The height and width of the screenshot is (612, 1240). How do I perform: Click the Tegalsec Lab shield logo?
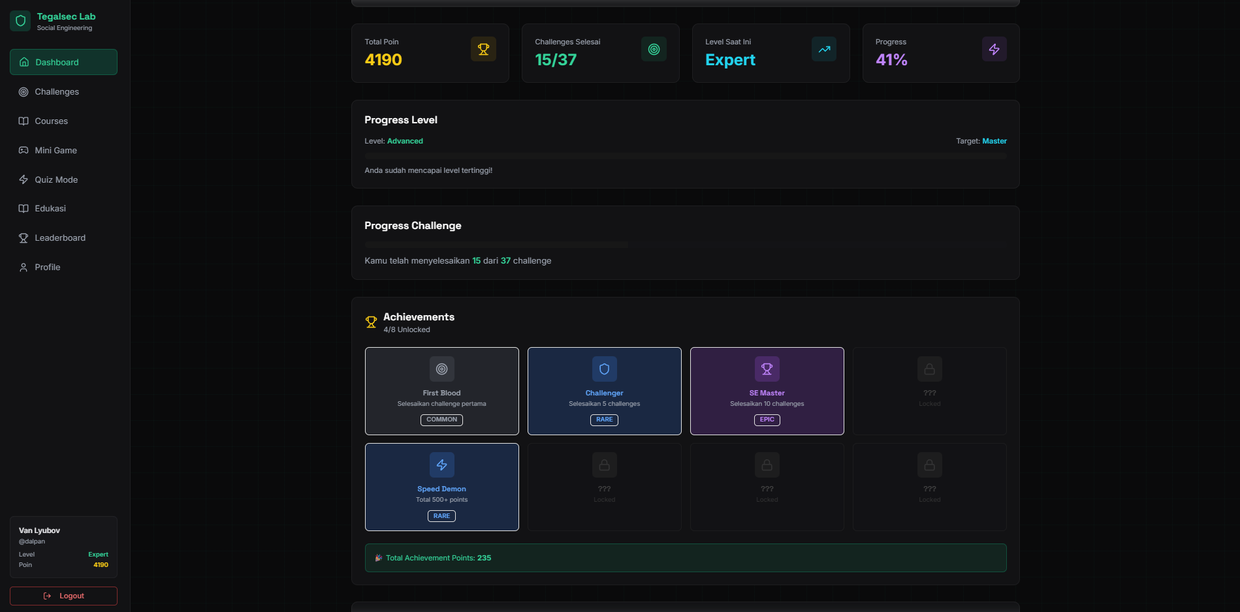pos(20,21)
